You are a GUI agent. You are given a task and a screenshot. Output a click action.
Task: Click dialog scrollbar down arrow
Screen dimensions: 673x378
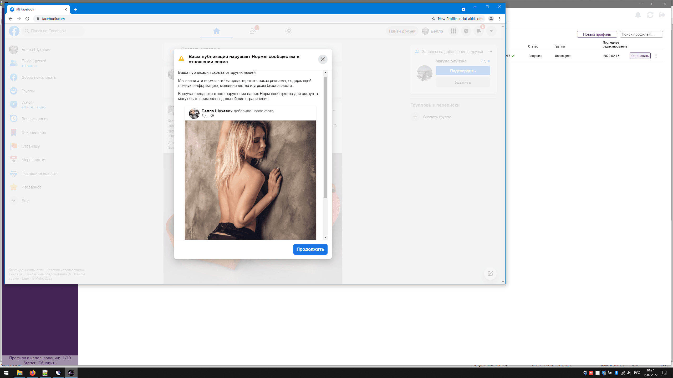[325, 237]
